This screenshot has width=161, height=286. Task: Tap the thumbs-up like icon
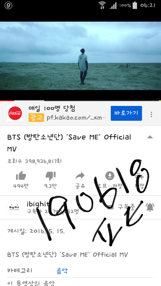coord(21,176)
